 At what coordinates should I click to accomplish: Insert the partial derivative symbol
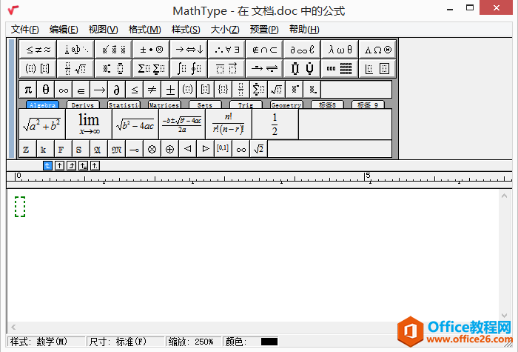pos(117,90)
